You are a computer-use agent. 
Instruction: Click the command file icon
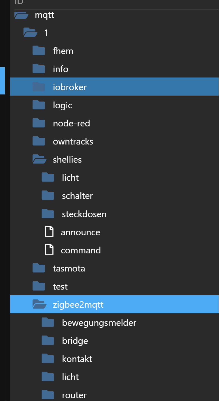tap(49, 250)
